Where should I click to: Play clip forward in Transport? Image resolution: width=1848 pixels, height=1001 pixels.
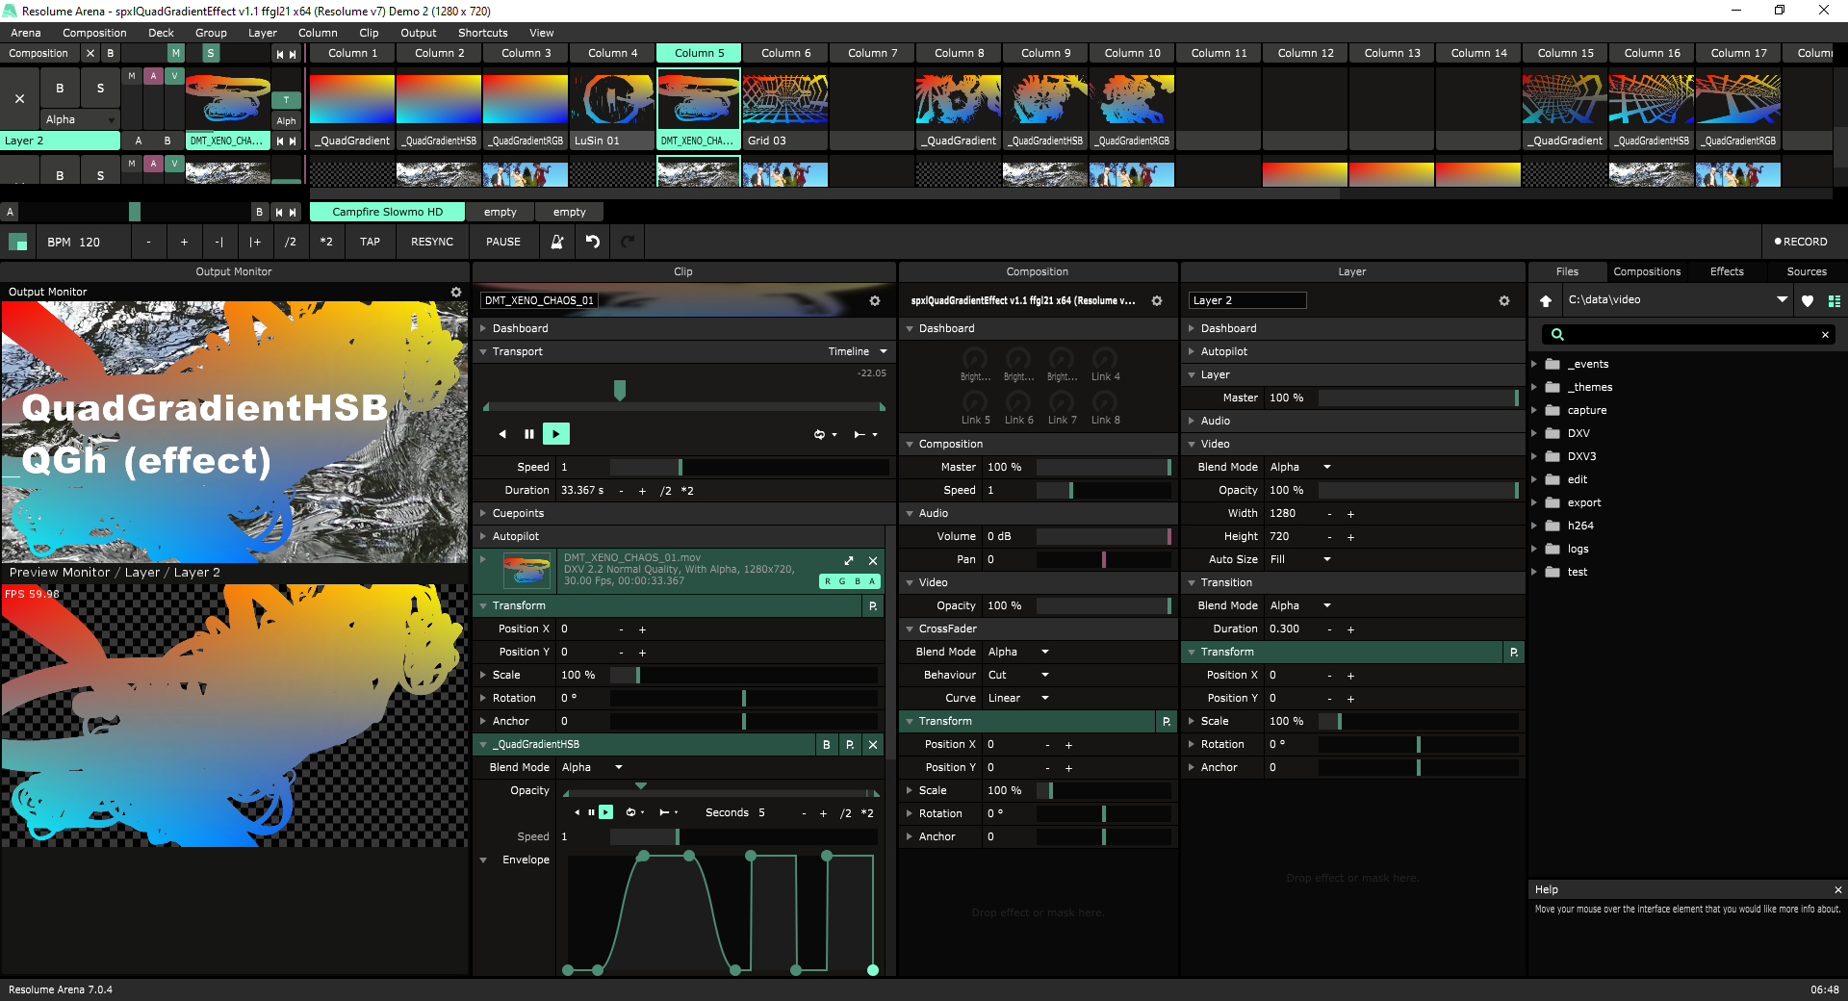click(x=556, y=434)
